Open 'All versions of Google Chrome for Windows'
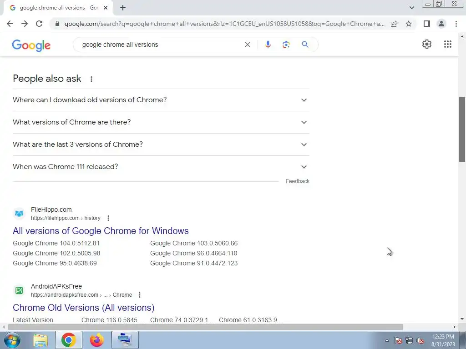Screen dimensions: 466x349 coord(101,231)
